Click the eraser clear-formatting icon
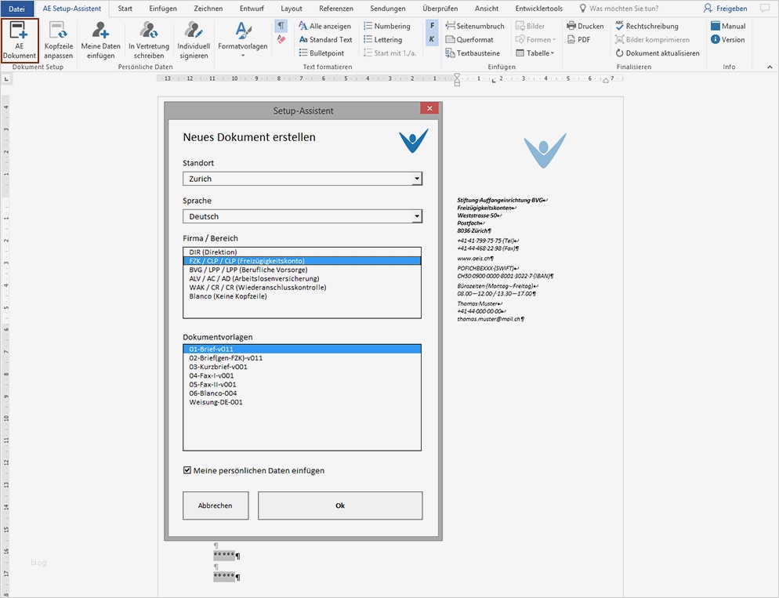This screenshot has width=779, height=598. (281, 39)
